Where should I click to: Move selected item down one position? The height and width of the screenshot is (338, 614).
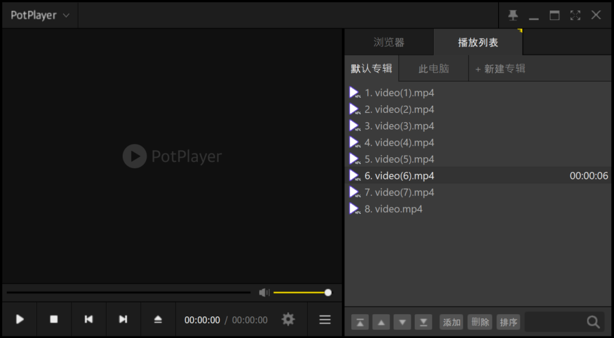click(402, 322)
